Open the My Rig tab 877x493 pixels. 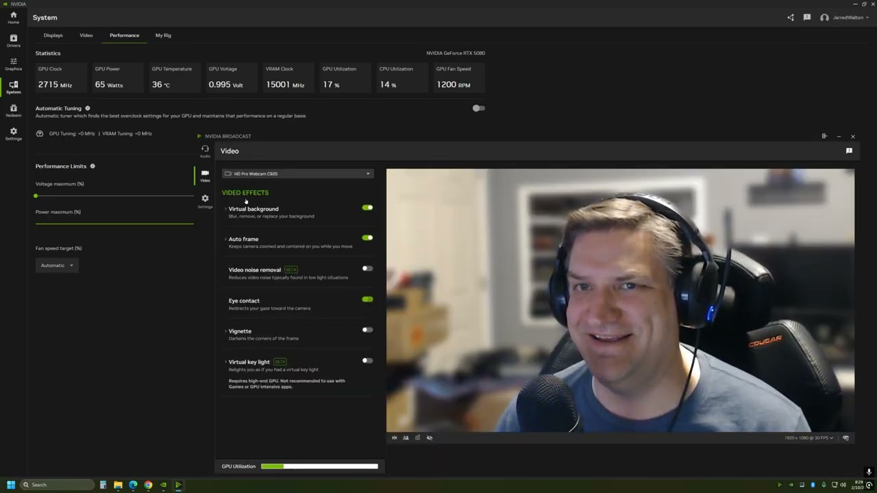163,35
